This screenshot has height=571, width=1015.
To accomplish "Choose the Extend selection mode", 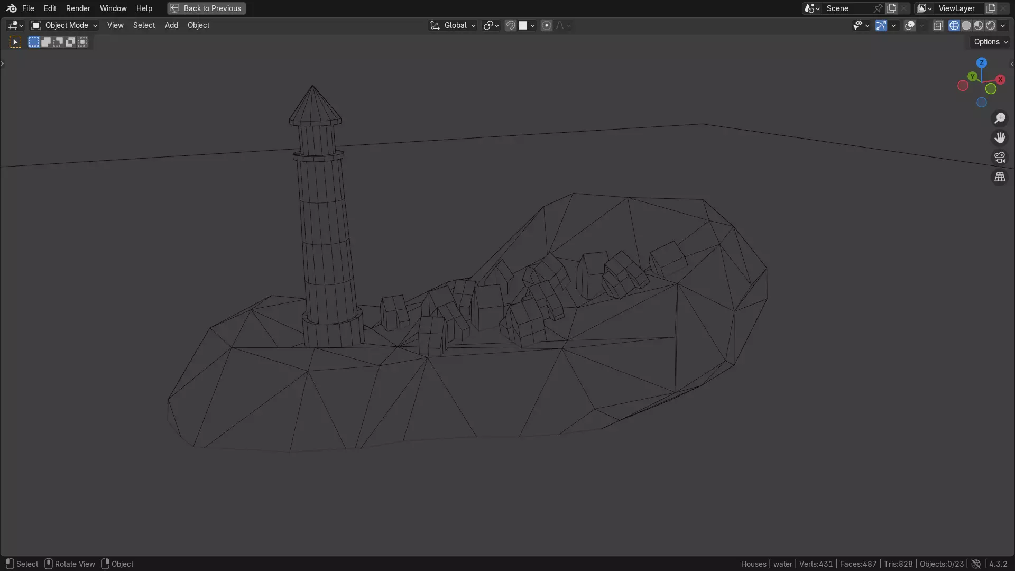I will click(46, 42).
